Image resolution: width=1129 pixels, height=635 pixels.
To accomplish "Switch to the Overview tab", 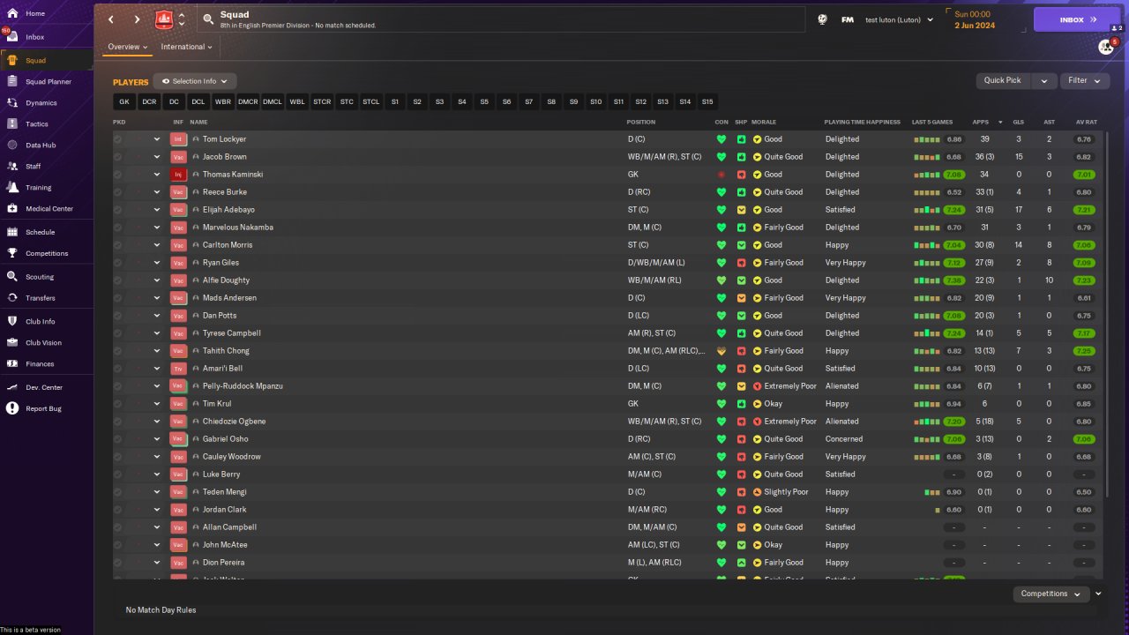I will click(x=127, y=47).
